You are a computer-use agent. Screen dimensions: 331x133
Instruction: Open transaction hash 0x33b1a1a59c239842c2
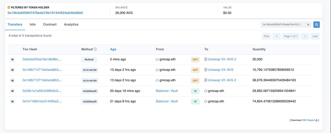tap(42, 91)
